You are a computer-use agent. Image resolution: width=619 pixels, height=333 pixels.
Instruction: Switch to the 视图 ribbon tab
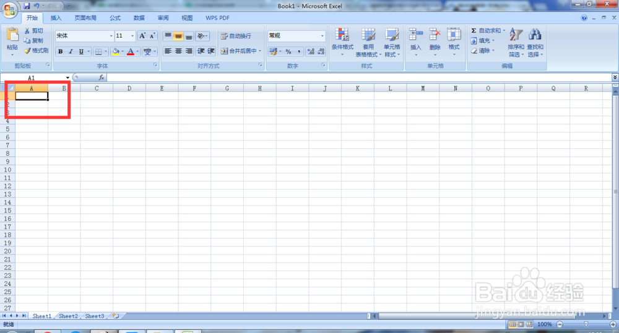point(187,18)
